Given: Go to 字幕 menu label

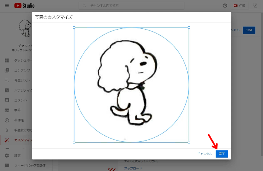Looking at the screenshot, I should pyautogui.click(x=17, y=110).
